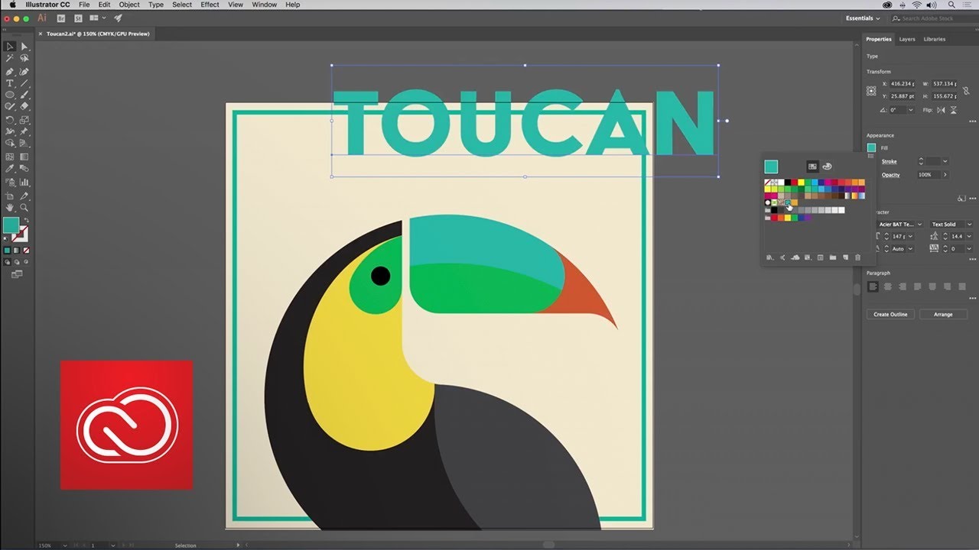979x550 pixels.
Task: Select the Blend tool
Action: pyautogui.click(x=24, y=168)
